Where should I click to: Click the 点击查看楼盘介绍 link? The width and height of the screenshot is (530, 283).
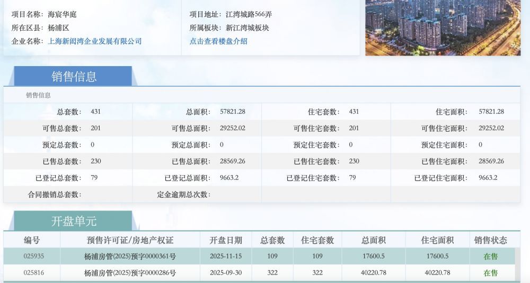point(218,41)
